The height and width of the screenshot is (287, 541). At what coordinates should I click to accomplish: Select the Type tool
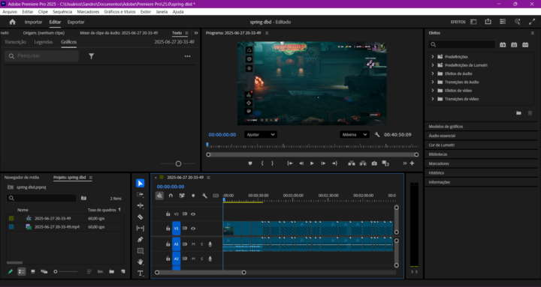(x=140, y=274)
